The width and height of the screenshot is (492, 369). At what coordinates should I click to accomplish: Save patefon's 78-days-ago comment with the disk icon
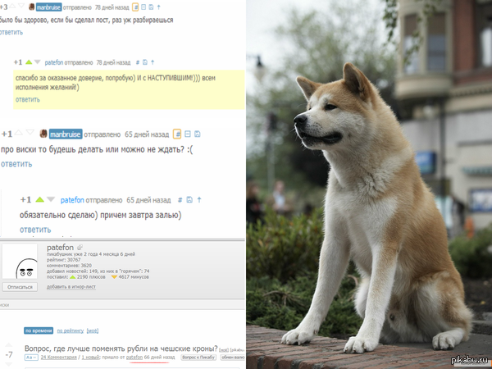pos(145,62)
